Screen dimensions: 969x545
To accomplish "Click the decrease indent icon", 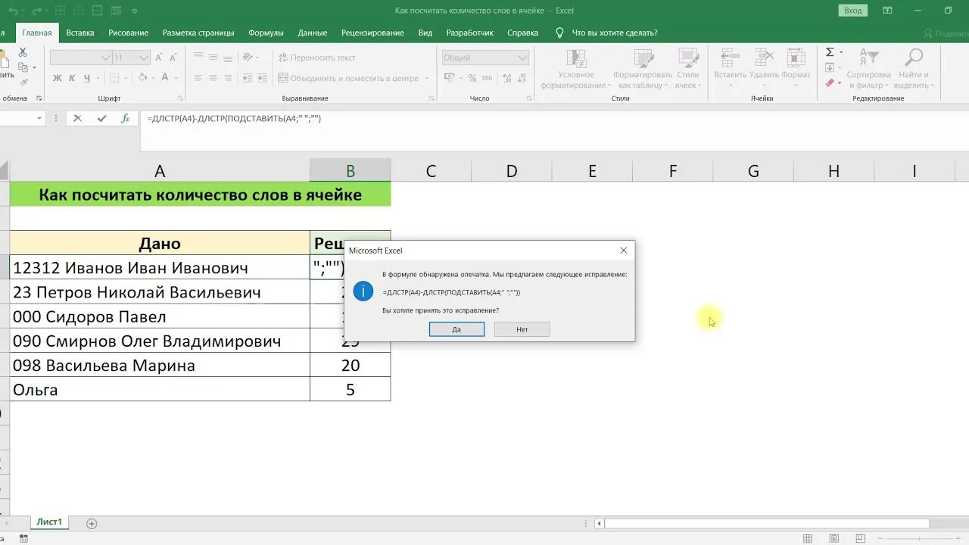I will 247,78.
